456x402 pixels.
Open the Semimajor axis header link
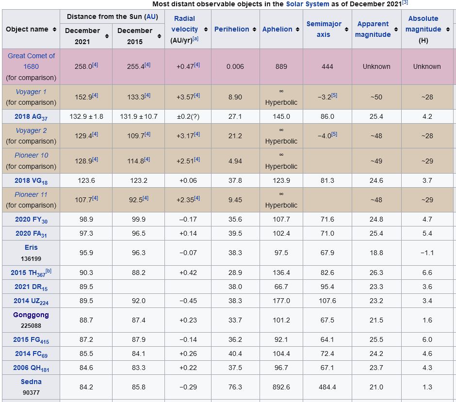click(324, 29)
